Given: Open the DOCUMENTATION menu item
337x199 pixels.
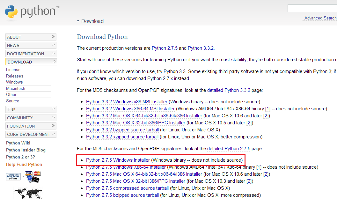Looking at the screenshot, I should point(31,54).
